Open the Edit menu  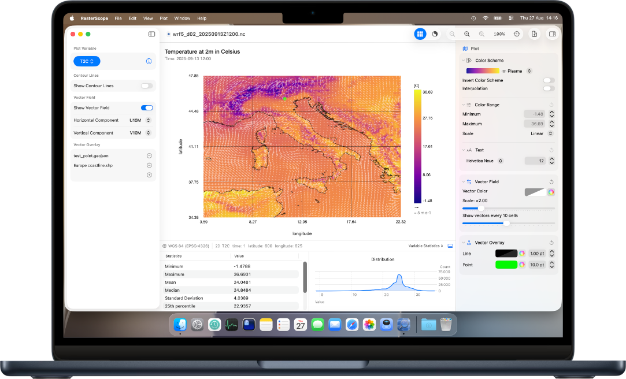[x=132, y=18]
